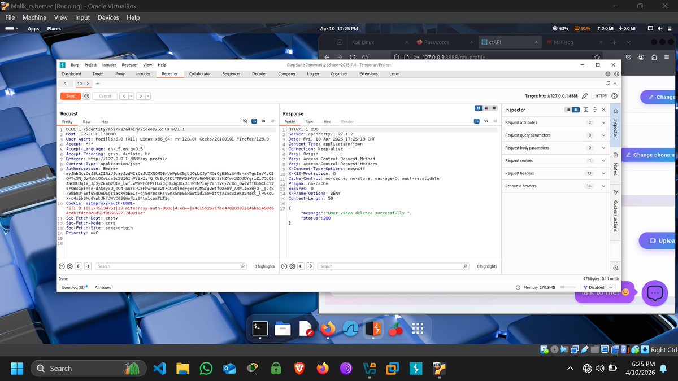The height and width of the screenshot is (381, 678).
Task: Toggle hide non-printable eye icon in Request
Action: [245, 121]
